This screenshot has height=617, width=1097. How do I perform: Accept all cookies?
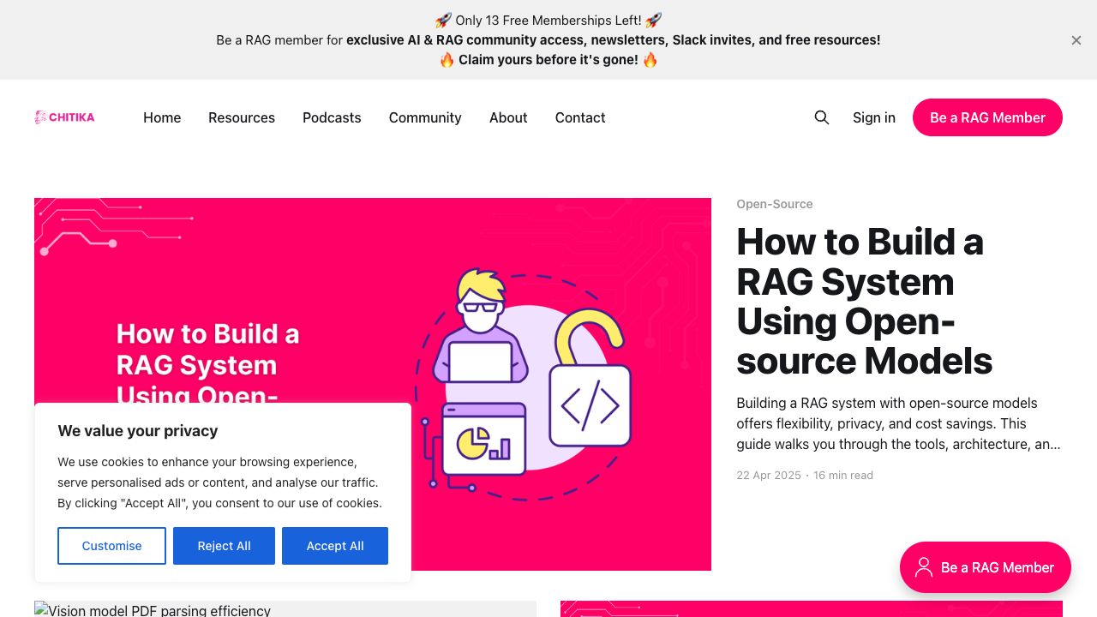pos(335,546)
